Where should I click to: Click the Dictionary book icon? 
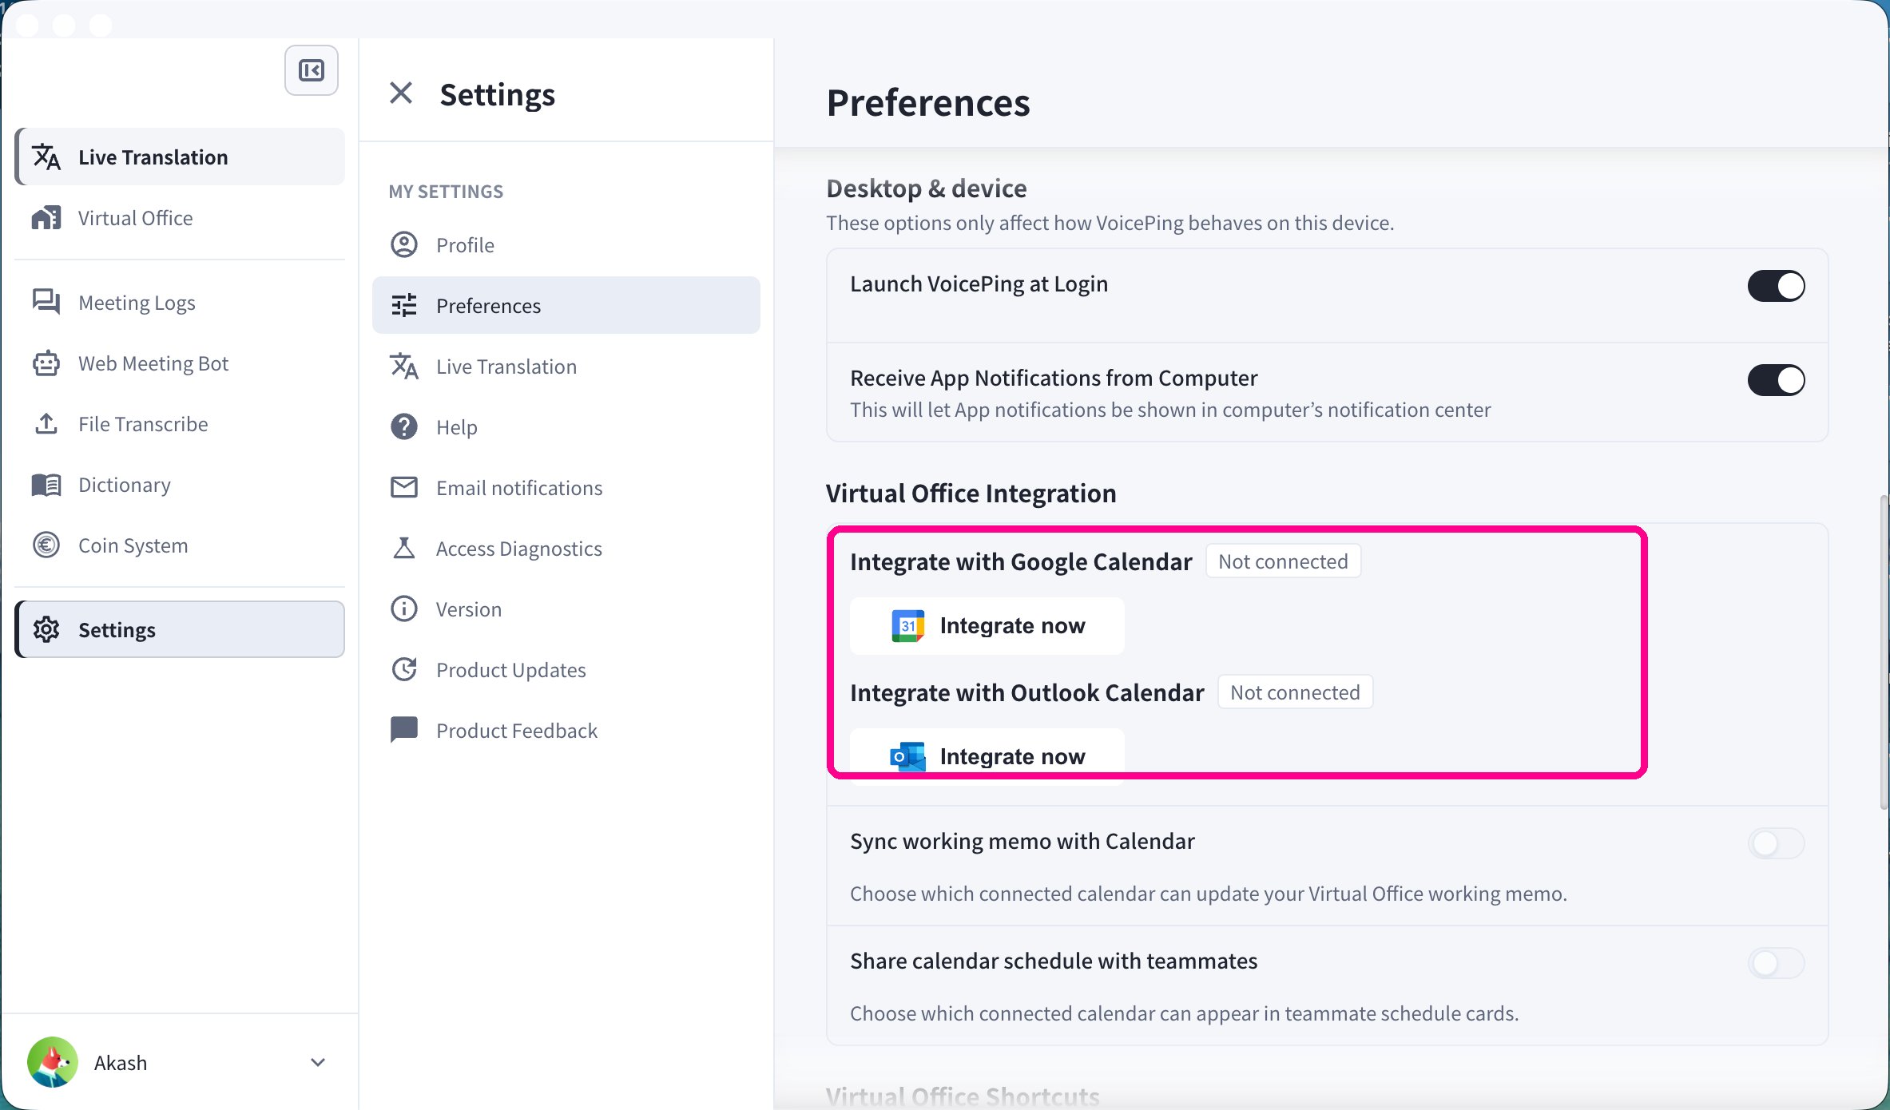[x=46, y=485]
